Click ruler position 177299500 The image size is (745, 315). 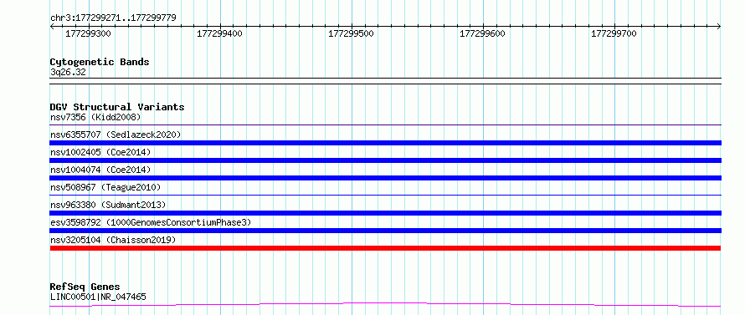point(352,33)
